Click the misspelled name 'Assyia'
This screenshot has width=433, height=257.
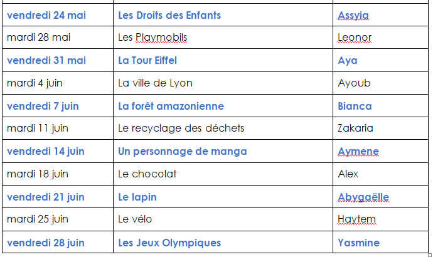353,16
